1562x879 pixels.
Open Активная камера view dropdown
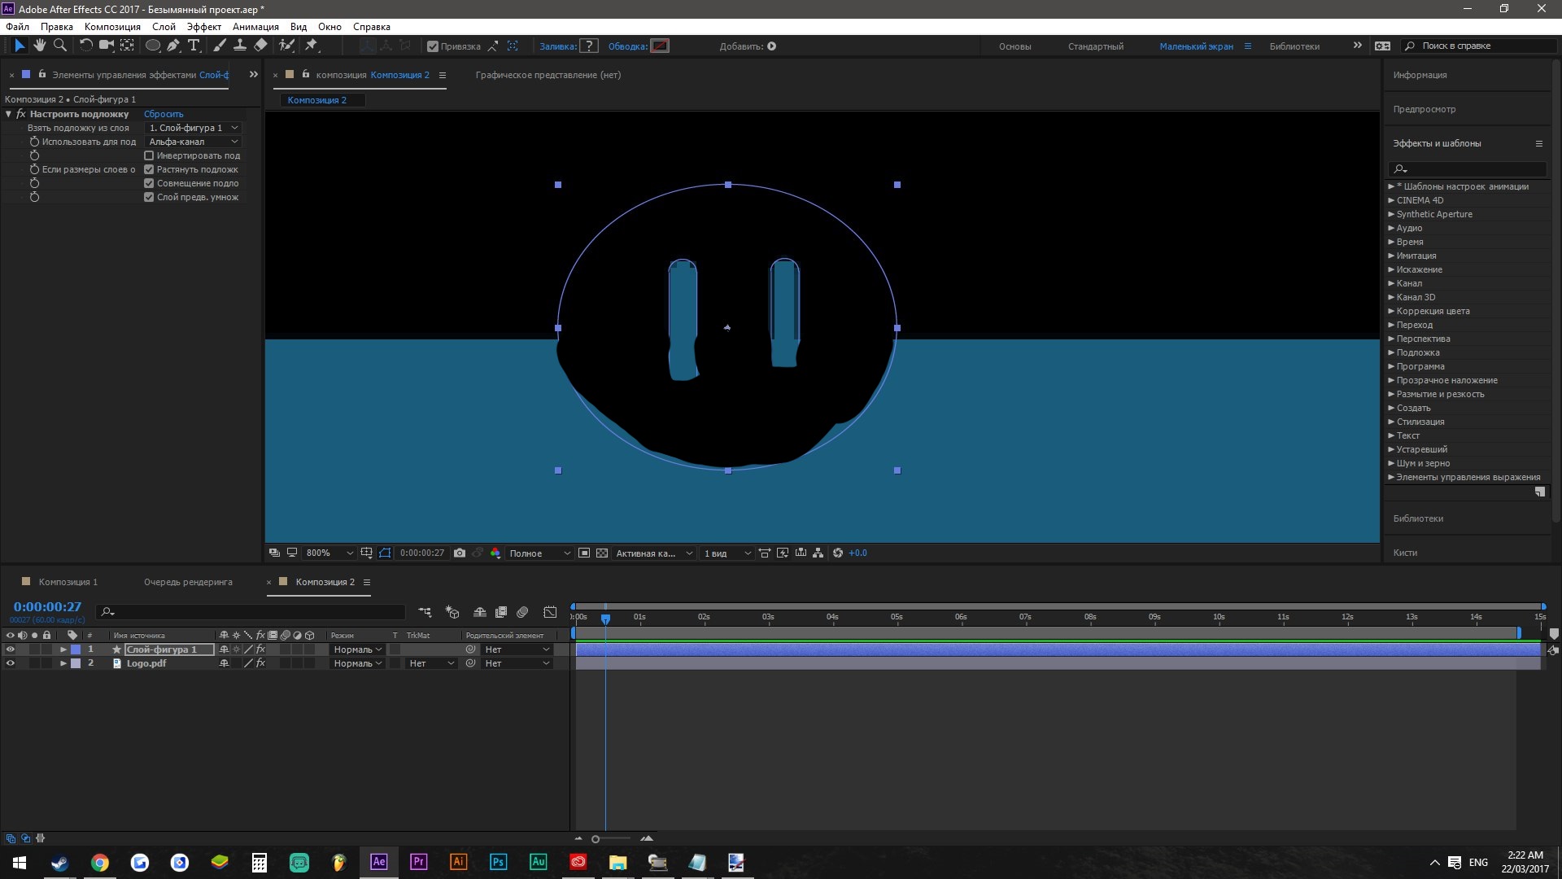654,553
